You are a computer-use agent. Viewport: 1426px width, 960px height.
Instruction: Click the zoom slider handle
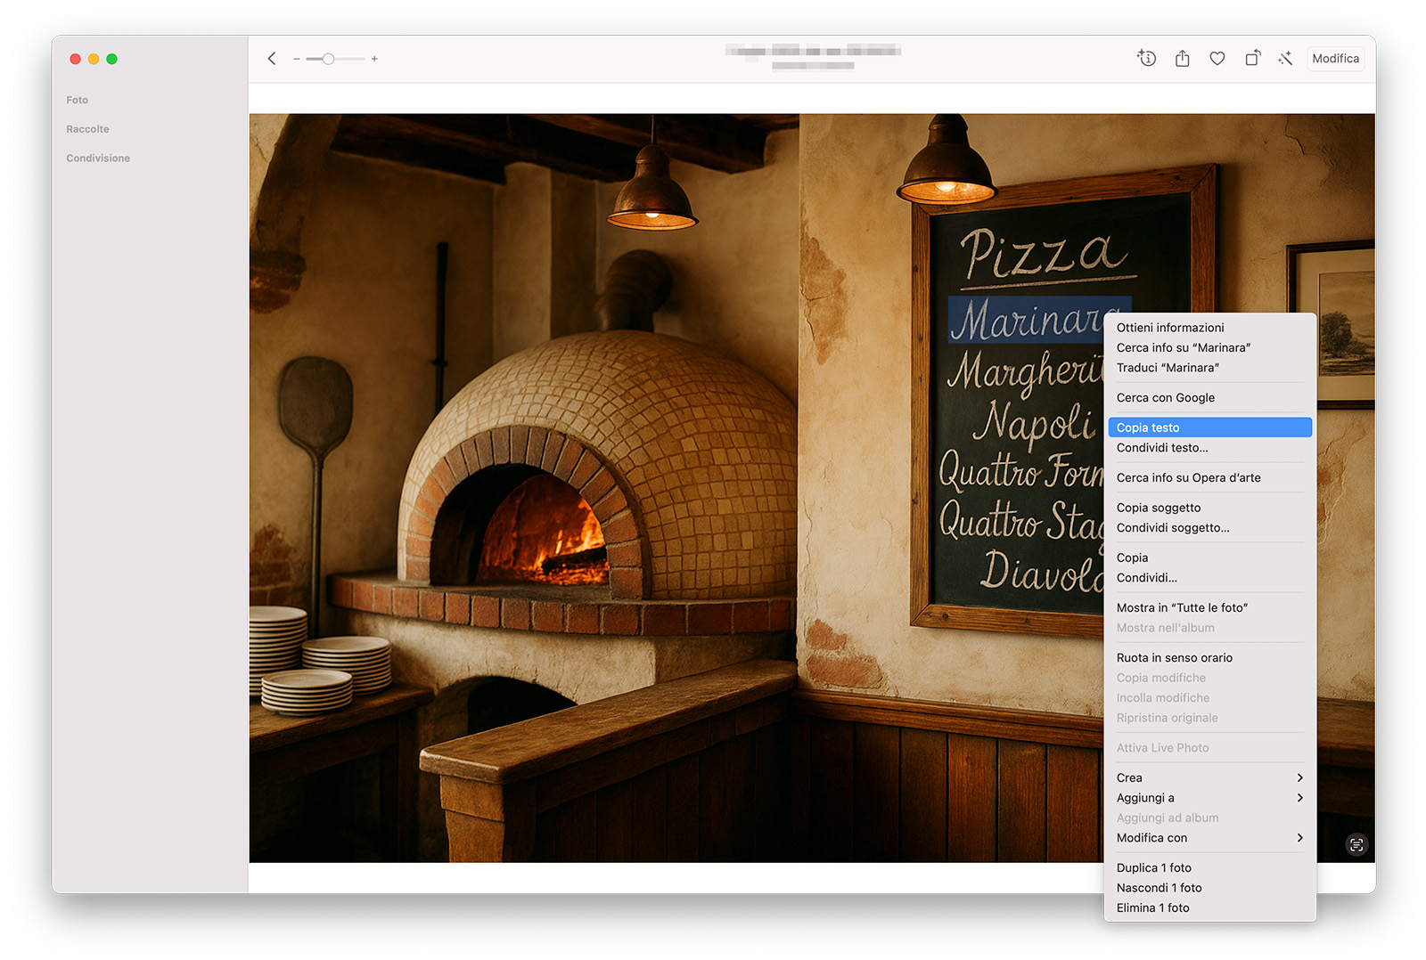point(328,59)
